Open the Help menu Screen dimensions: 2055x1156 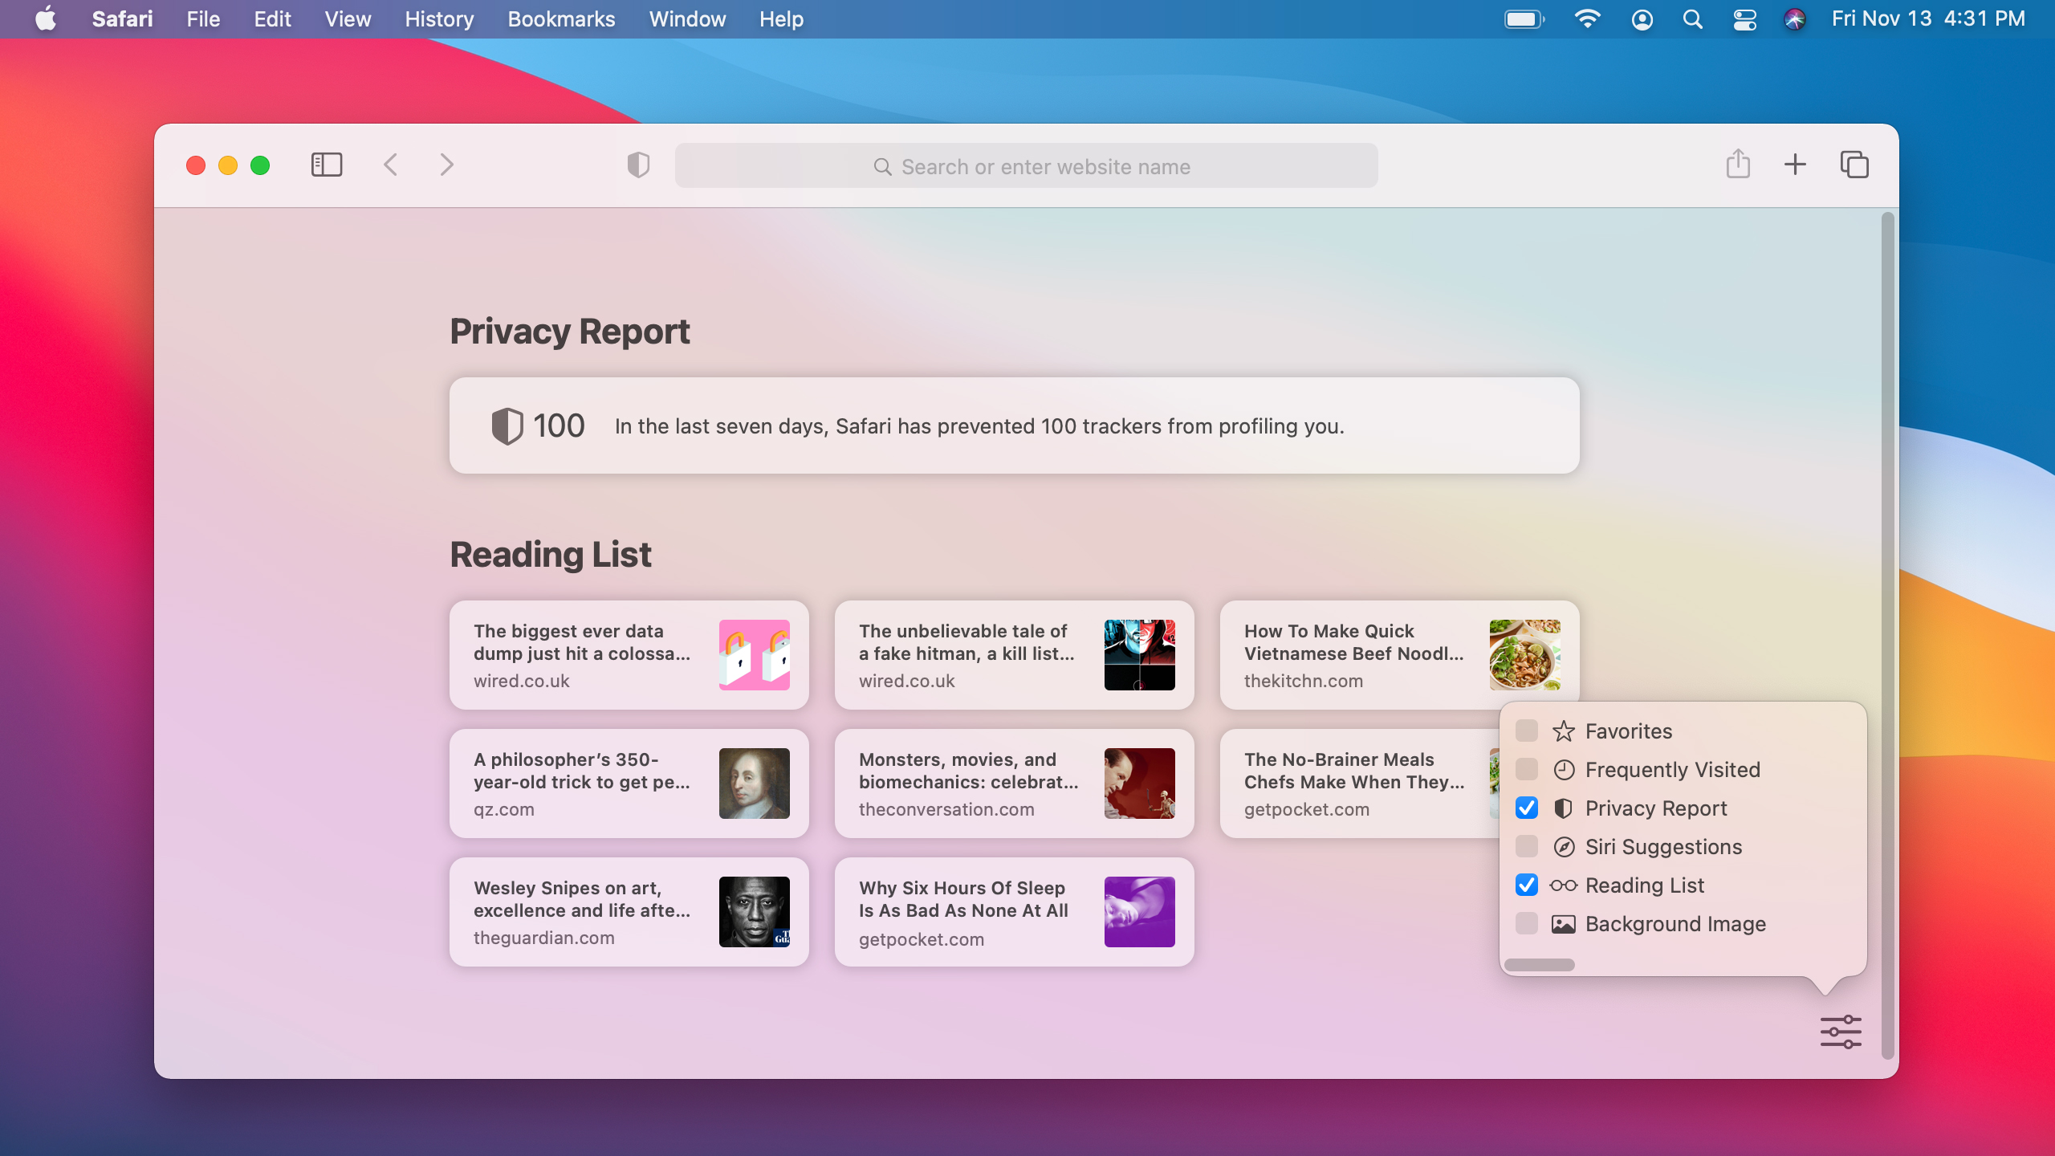coord(781,18)
